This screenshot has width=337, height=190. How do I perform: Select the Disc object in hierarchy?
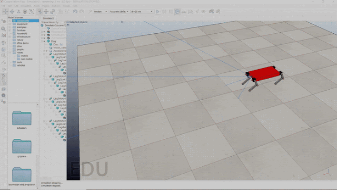(x=56, y=44)
